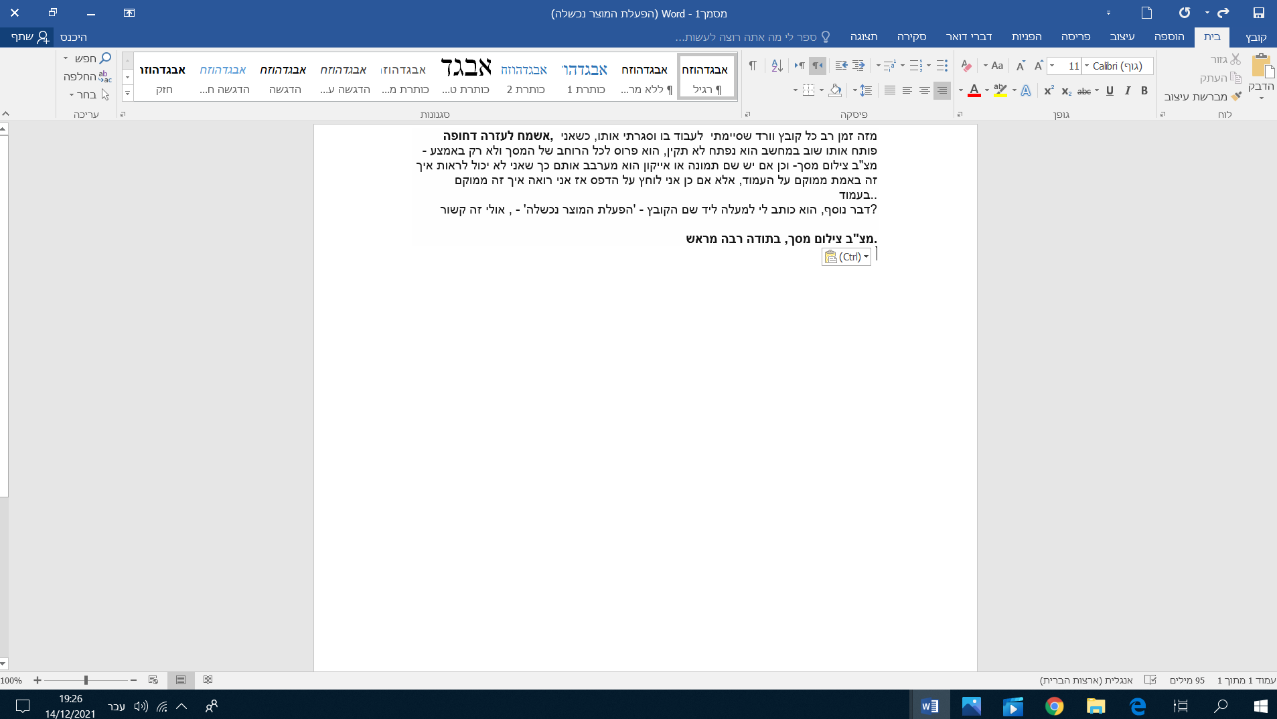Switch to the Review (סקירה) tab
The width and height of the screenshot is (1277, 719).
click(911, 37)
